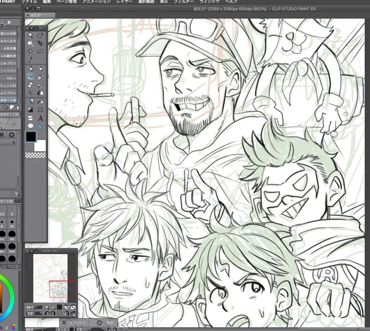The image size is (370, 331).
Task: Switch to 誕生日* canvas tab
Action: (40, 15)
